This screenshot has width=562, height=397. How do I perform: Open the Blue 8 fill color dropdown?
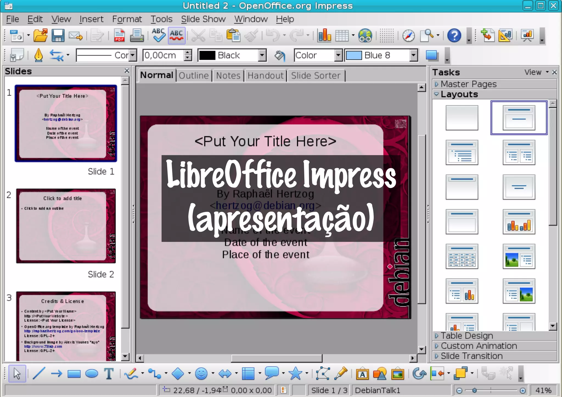pos(414,55)
